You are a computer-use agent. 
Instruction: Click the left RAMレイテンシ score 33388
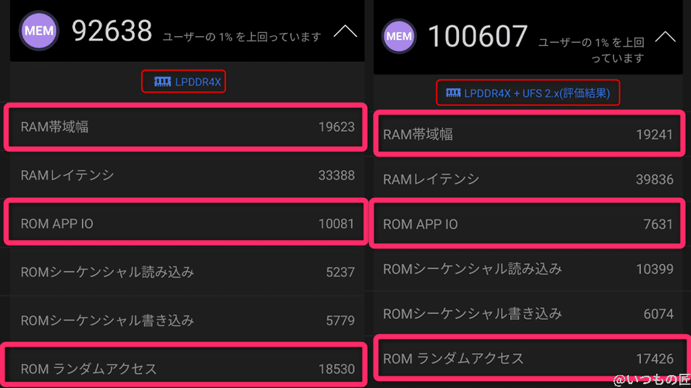337,175
